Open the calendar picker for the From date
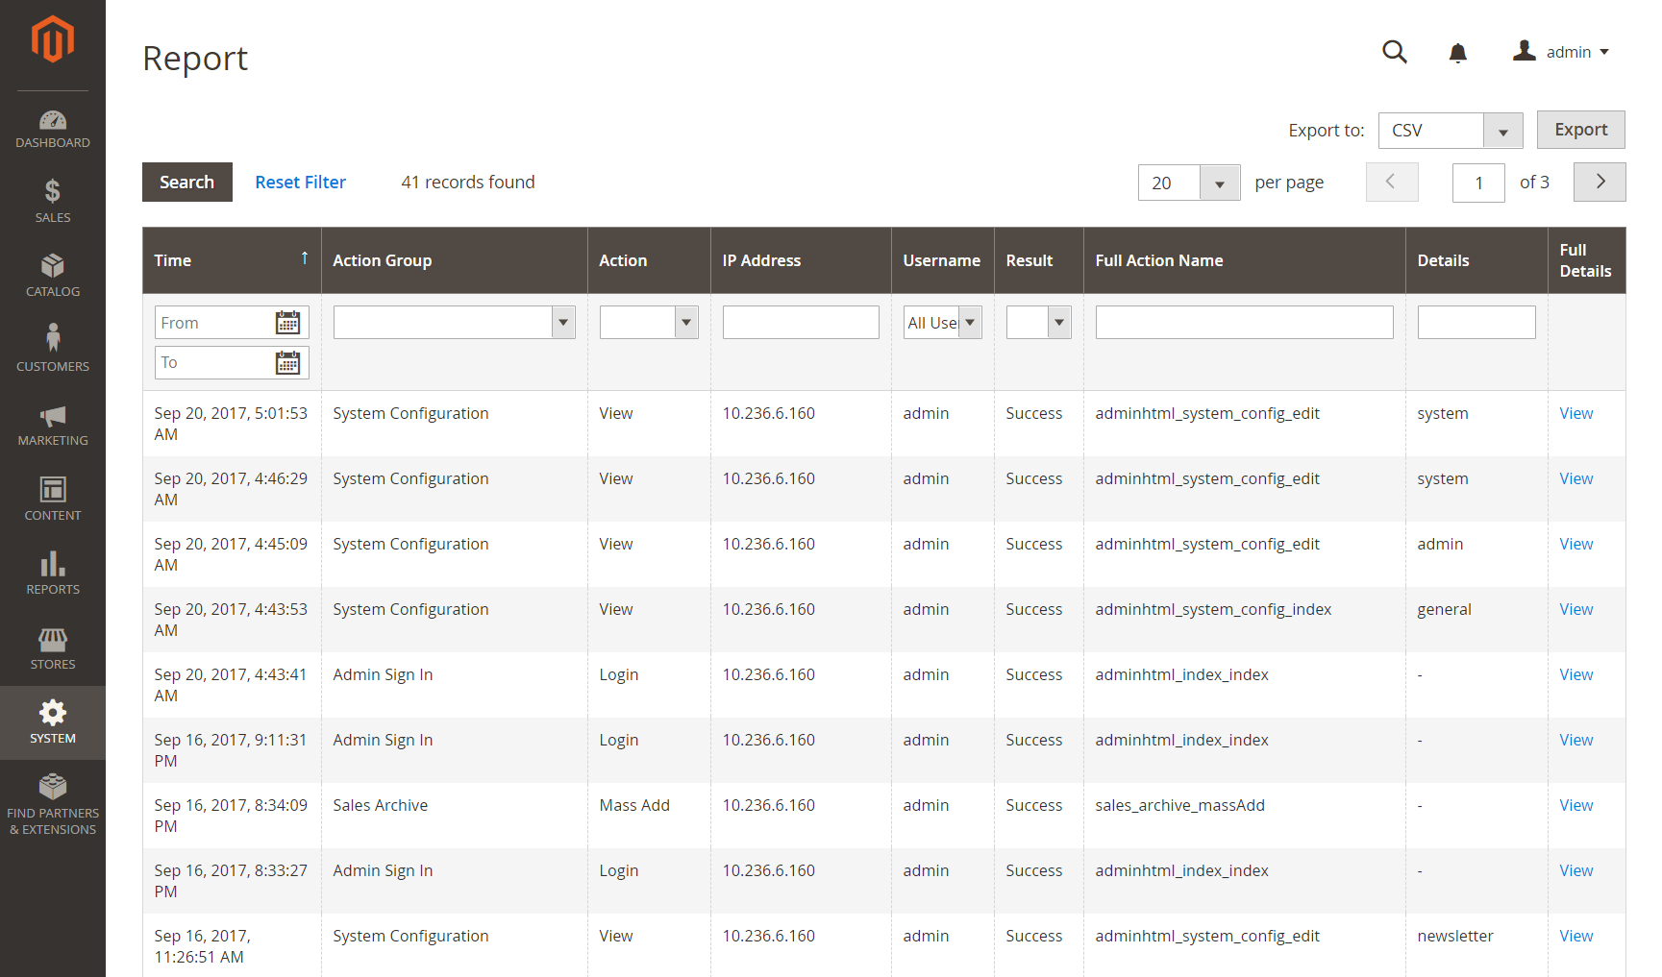 tap(288, 322)
